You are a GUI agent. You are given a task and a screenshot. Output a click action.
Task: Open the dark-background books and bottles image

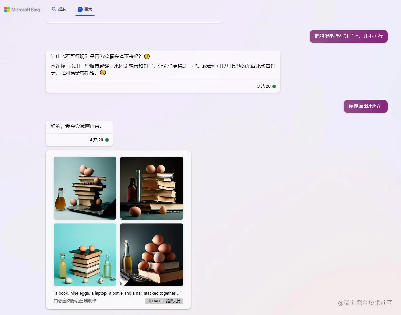152,188
